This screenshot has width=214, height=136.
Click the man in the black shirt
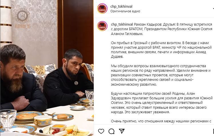tap(68, 79)
